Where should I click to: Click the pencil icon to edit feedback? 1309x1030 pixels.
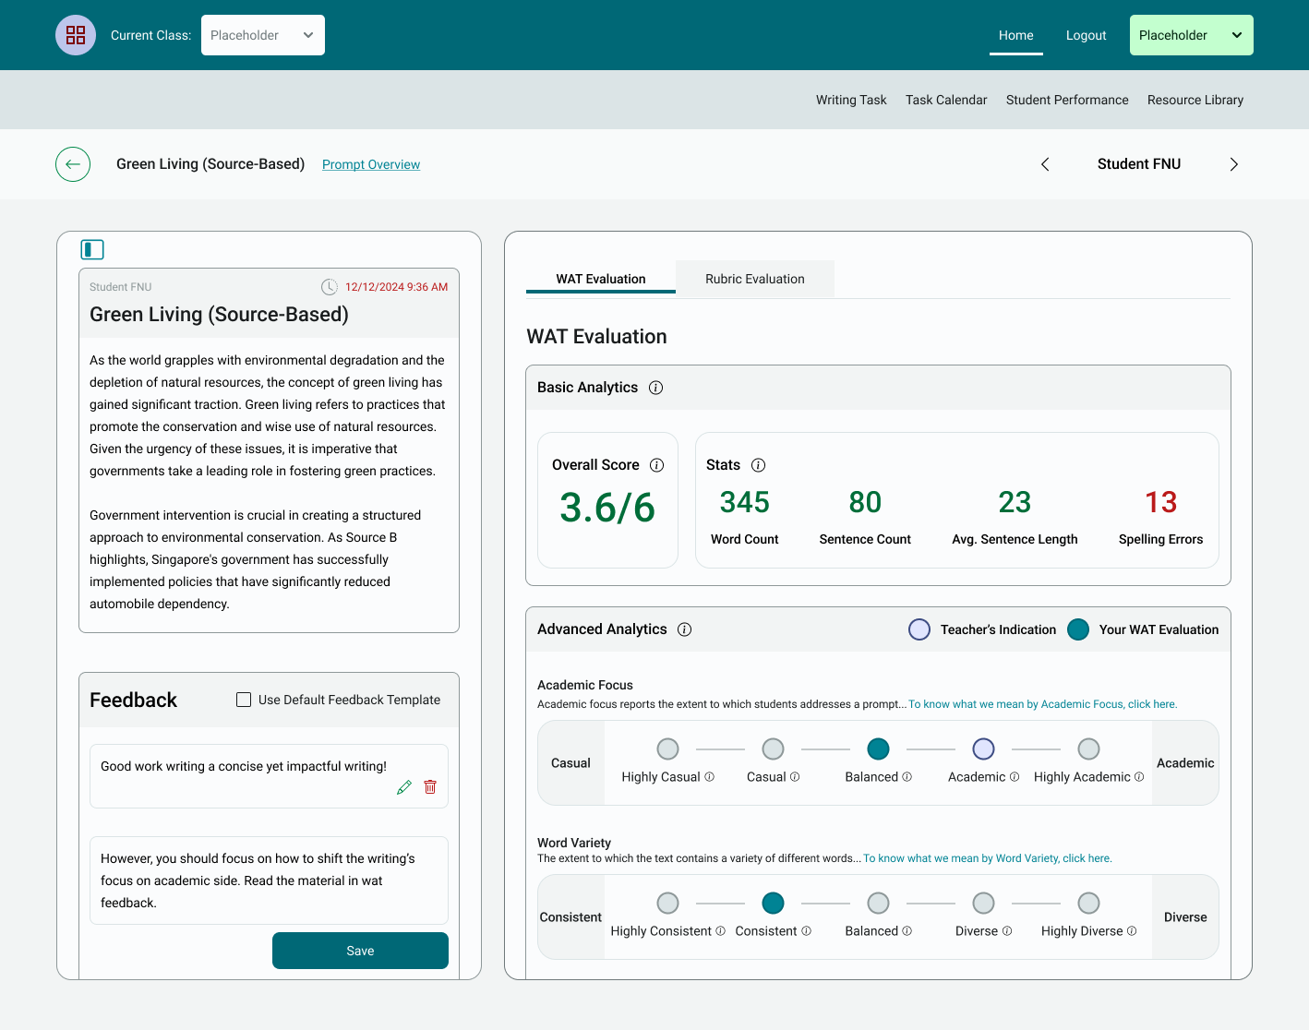coord(403,786)
